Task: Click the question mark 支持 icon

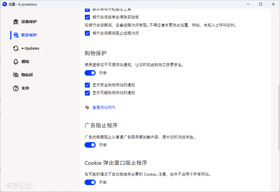Action: pos(16,88)
